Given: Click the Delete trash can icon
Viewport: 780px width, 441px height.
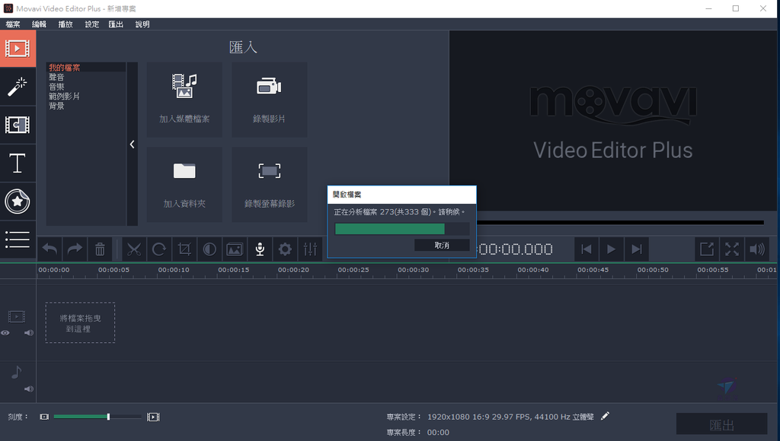Looking at the screenshot, I should coord(100,249).
